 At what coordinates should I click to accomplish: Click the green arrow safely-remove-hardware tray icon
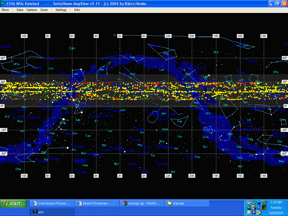click(254, 202)
